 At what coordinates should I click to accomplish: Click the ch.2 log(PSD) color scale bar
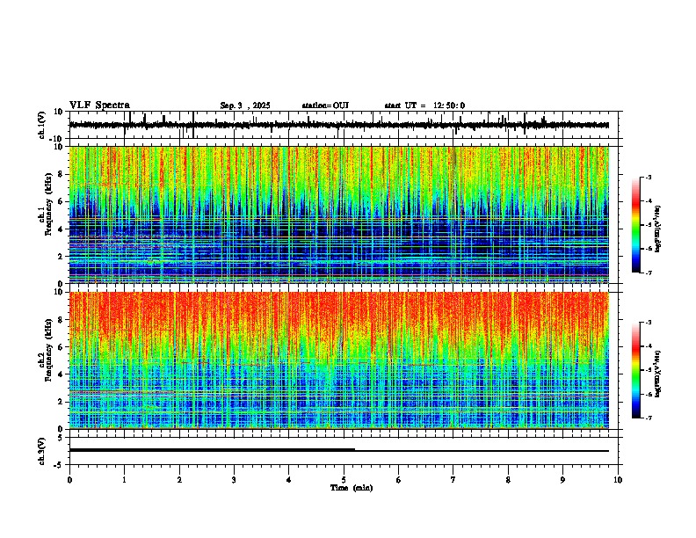click(636, 370)
